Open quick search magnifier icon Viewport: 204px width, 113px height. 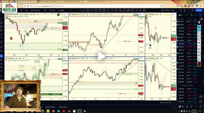180,10
